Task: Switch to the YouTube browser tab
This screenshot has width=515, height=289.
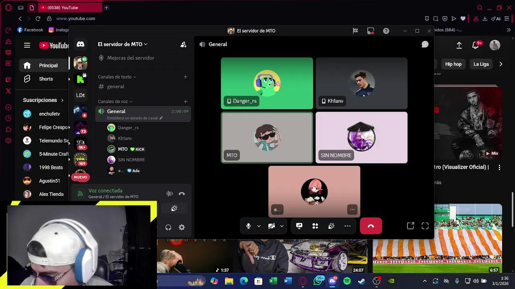Action: [70, 8]
